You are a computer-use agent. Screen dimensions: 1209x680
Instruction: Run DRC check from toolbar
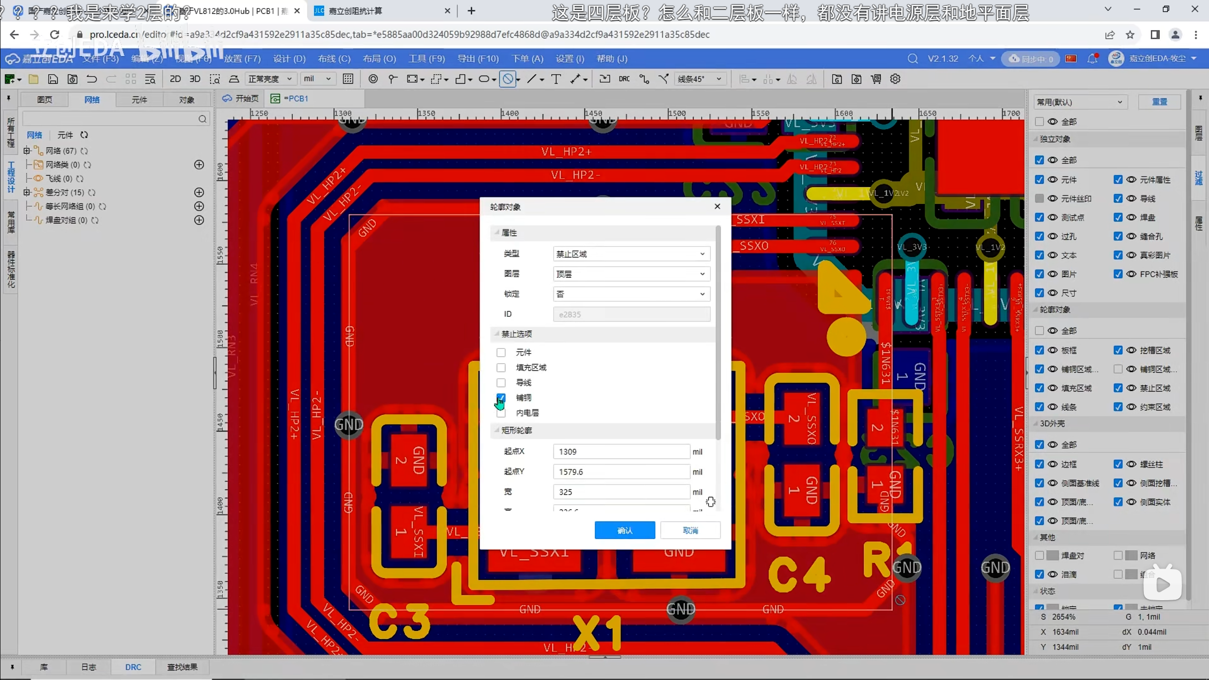click(624, 79)
